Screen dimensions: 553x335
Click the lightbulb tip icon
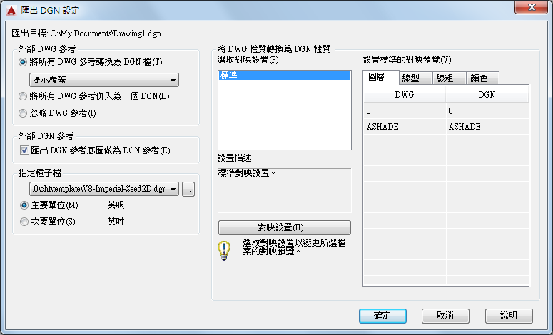(x=224, y=250)
